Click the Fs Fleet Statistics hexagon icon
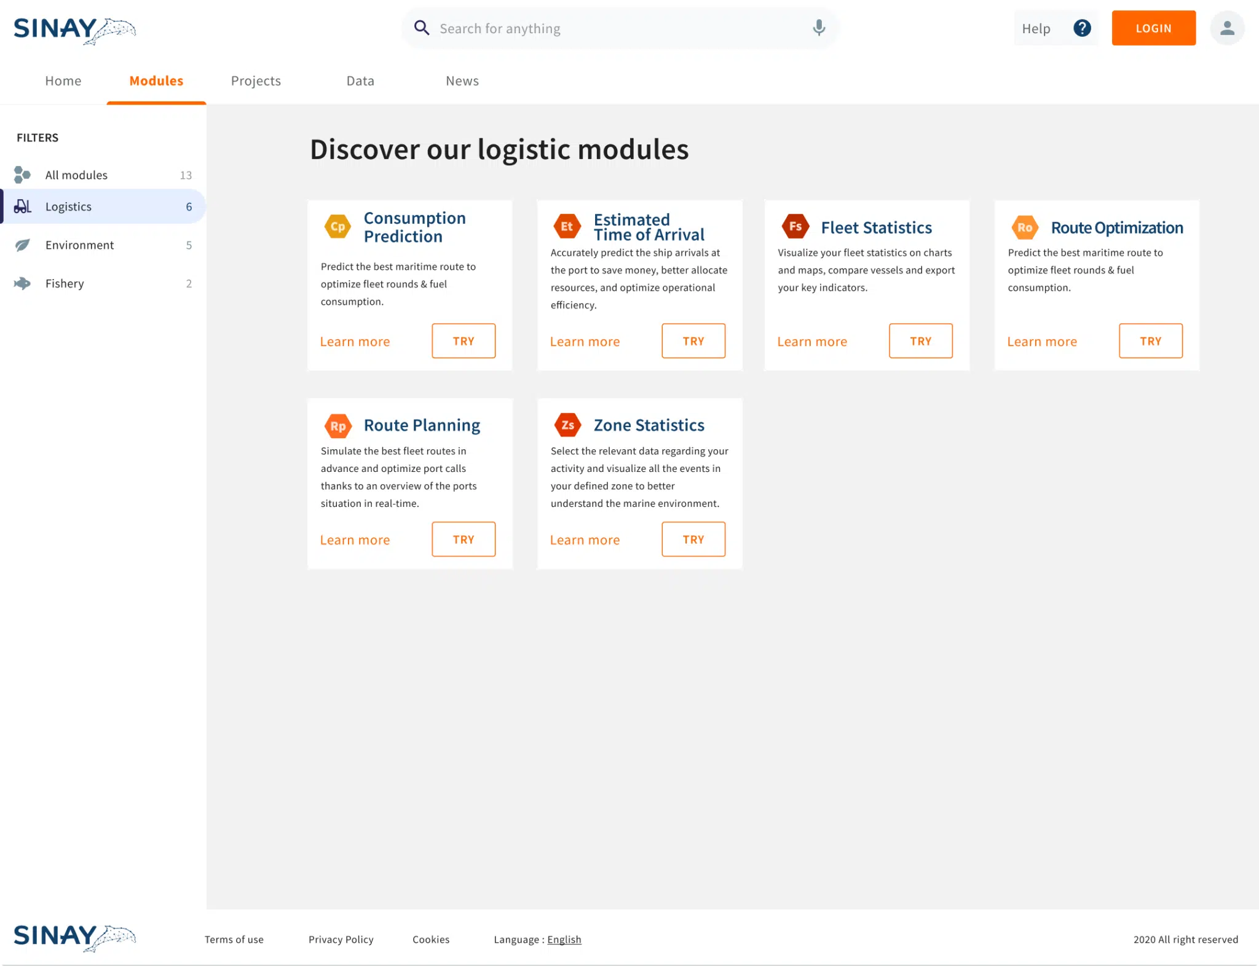1259x966 pixels. tap(795, 227)
